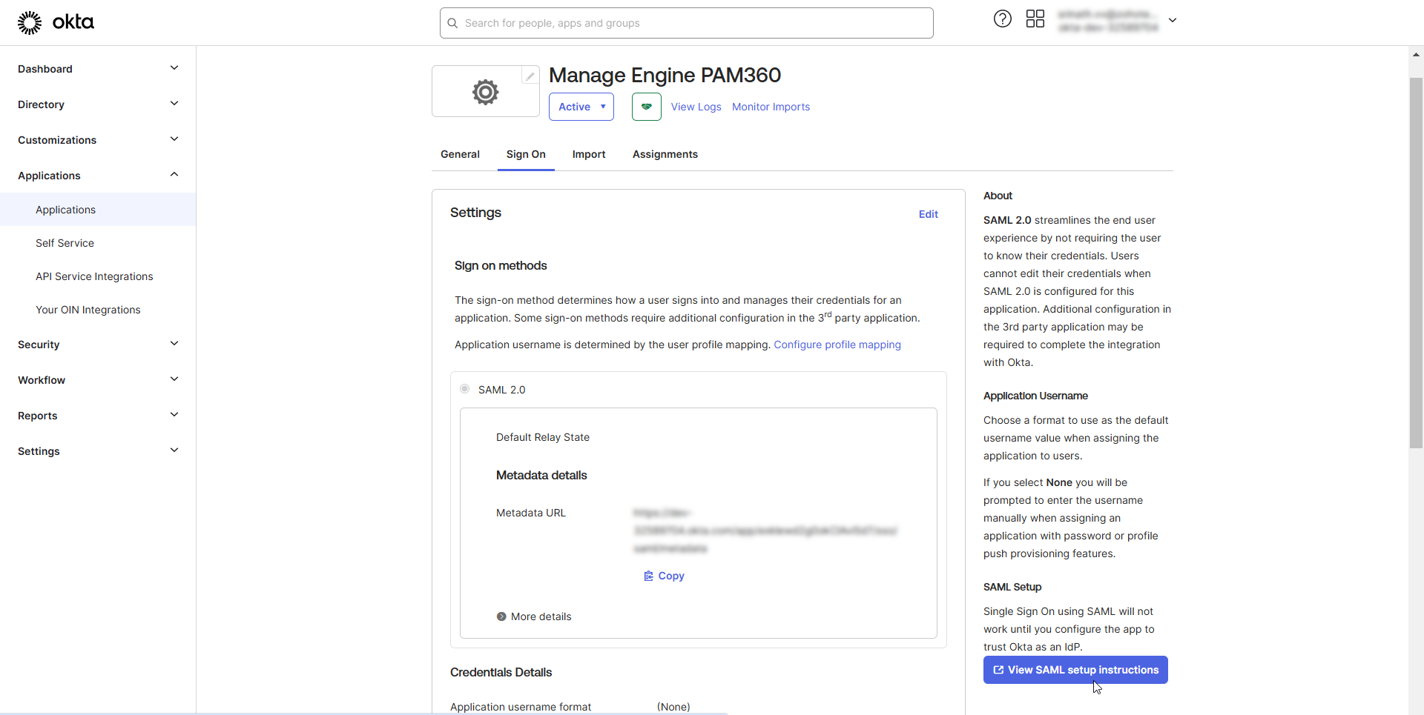Click the search for people, apps field
Viewport: 1424px width, 715px height.
click(x=686, y=23)
